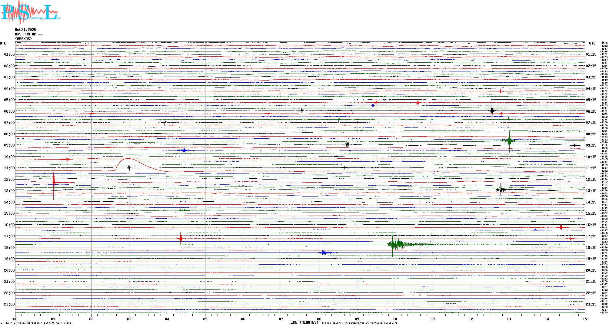Click the black event on the 13:00 trace

[x=501, y=190]
